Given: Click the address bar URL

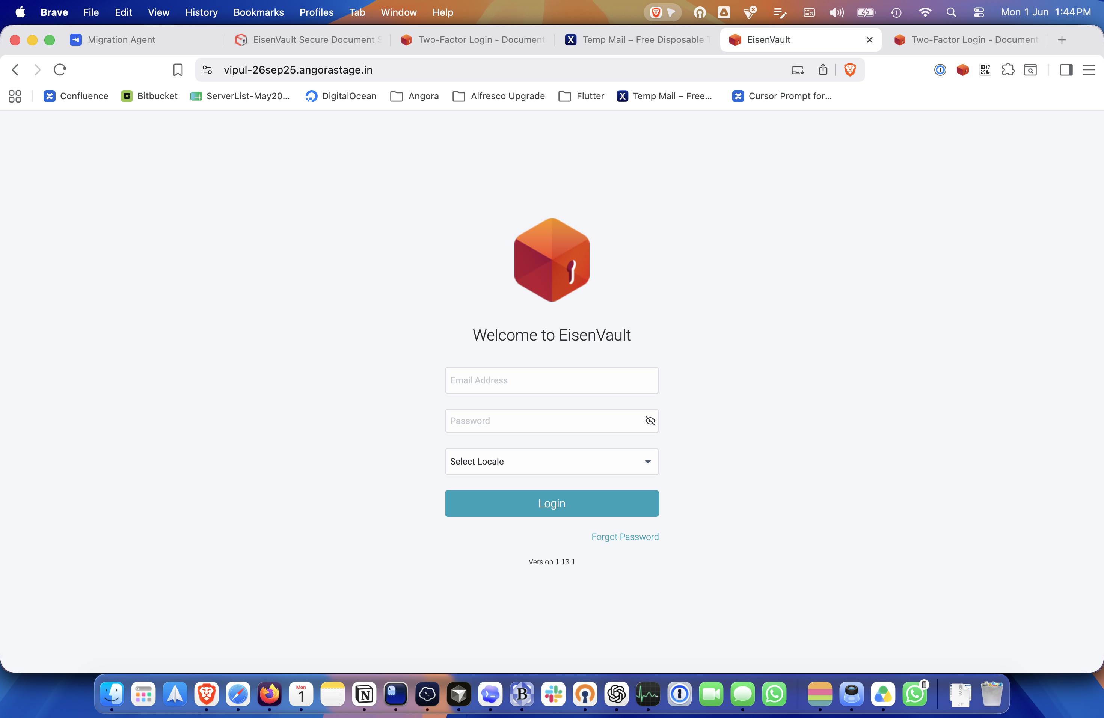Looking at the screenshot, I should coord(298,70).
